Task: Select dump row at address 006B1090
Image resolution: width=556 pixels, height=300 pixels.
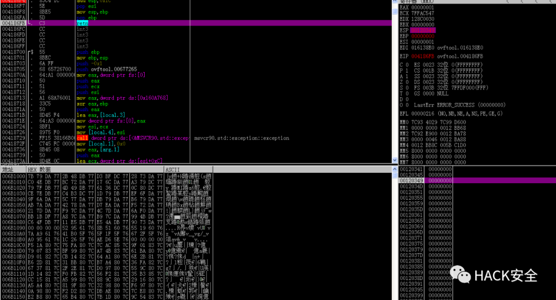Action: coord(107,228)
